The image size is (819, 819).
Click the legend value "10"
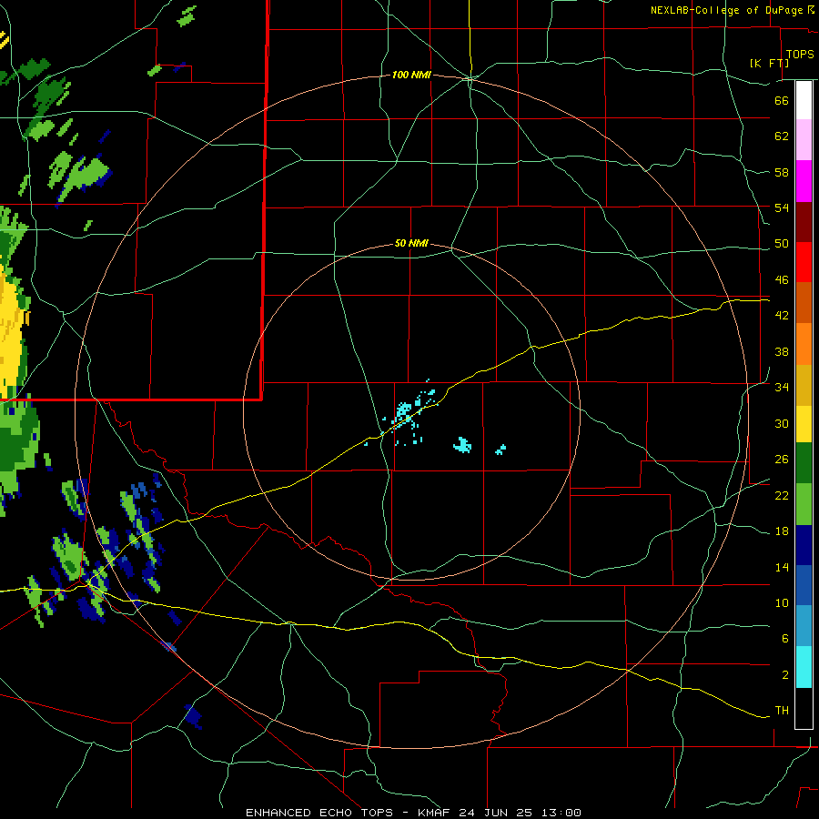[782, 603]
